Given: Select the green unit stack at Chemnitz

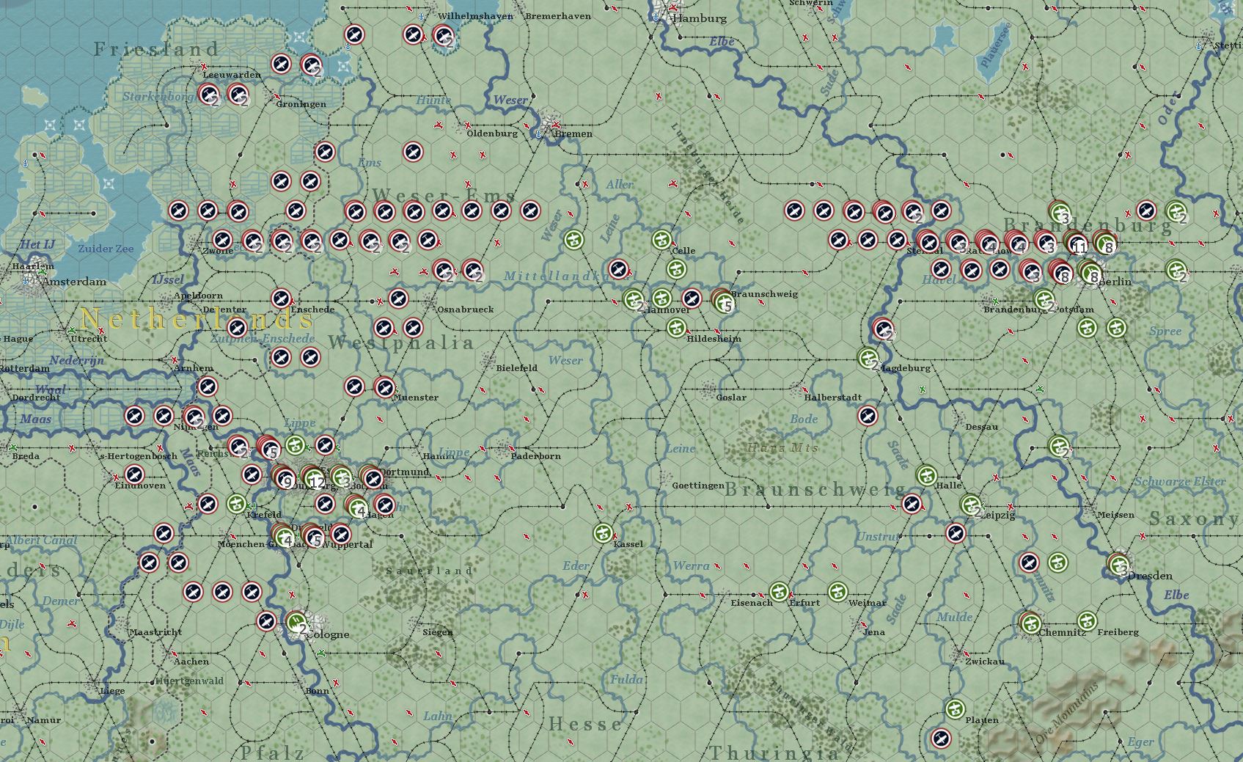Looking at the screenshot, I should pyautogui.click(x=1030, y=623).
